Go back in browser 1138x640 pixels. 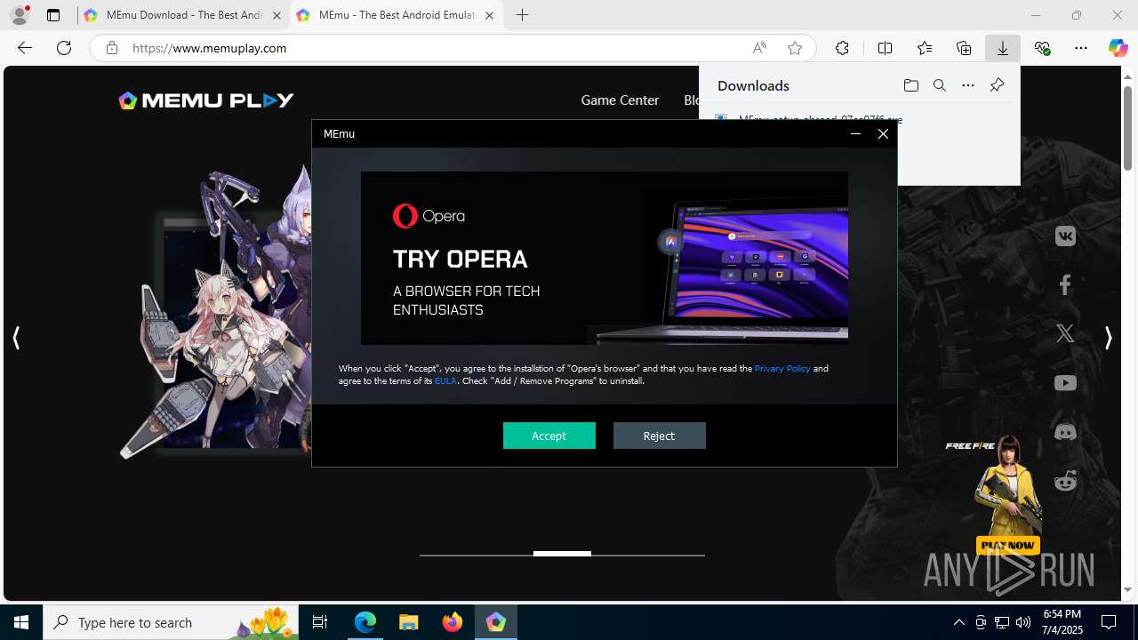[x=25, y=48]
